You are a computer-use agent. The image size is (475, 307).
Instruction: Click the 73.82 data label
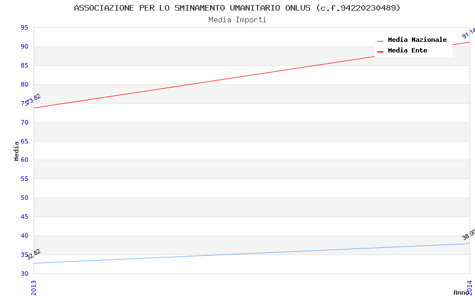(34, 99)
